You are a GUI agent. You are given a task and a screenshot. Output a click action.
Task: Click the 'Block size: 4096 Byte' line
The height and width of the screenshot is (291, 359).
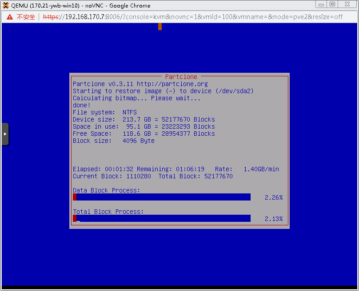114,141
